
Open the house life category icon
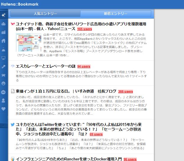(x=4, y=41)
